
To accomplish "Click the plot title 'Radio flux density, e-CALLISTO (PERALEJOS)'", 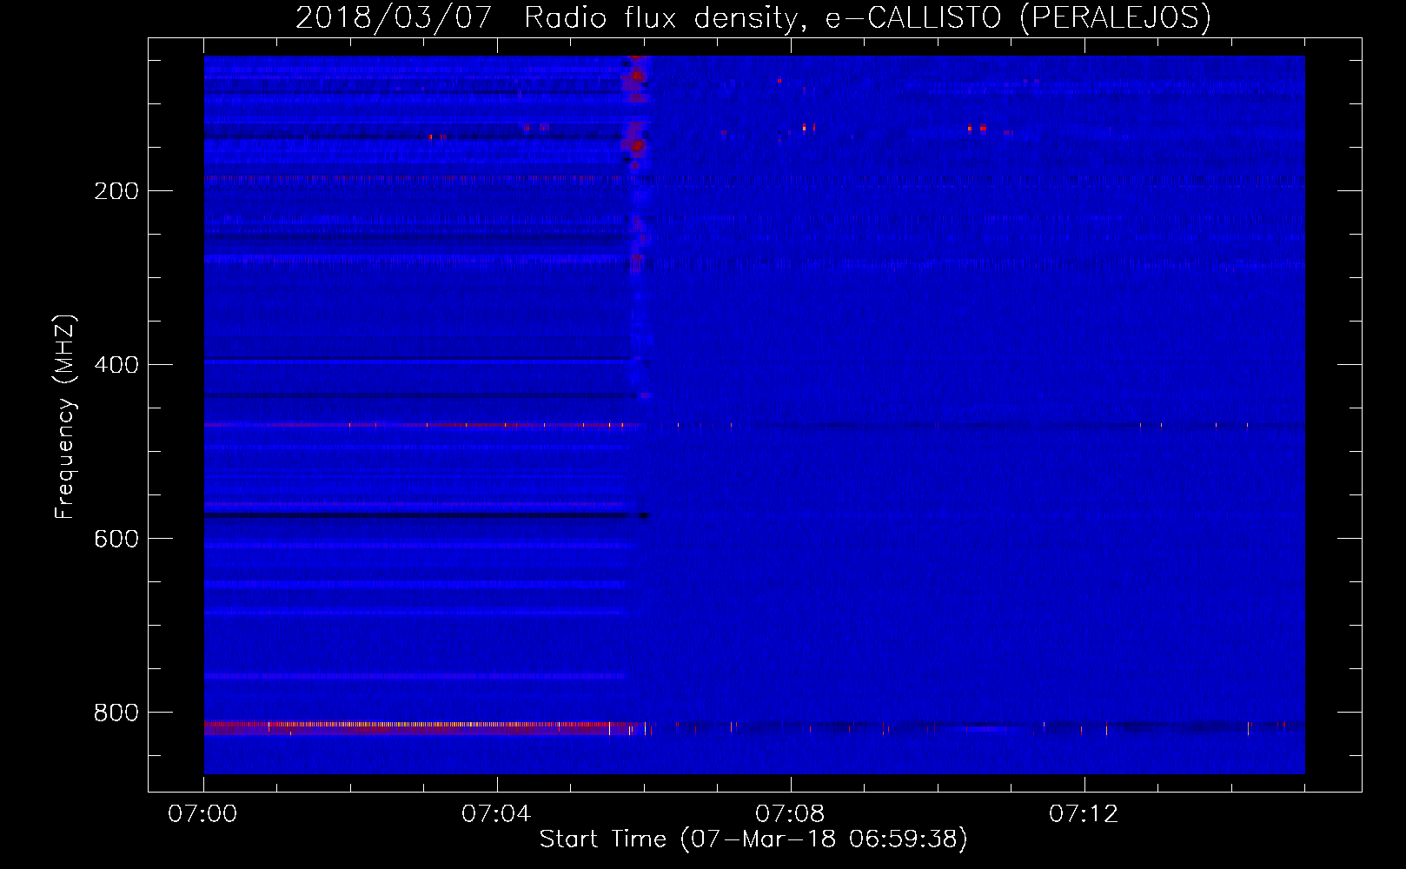I will 867,17.
